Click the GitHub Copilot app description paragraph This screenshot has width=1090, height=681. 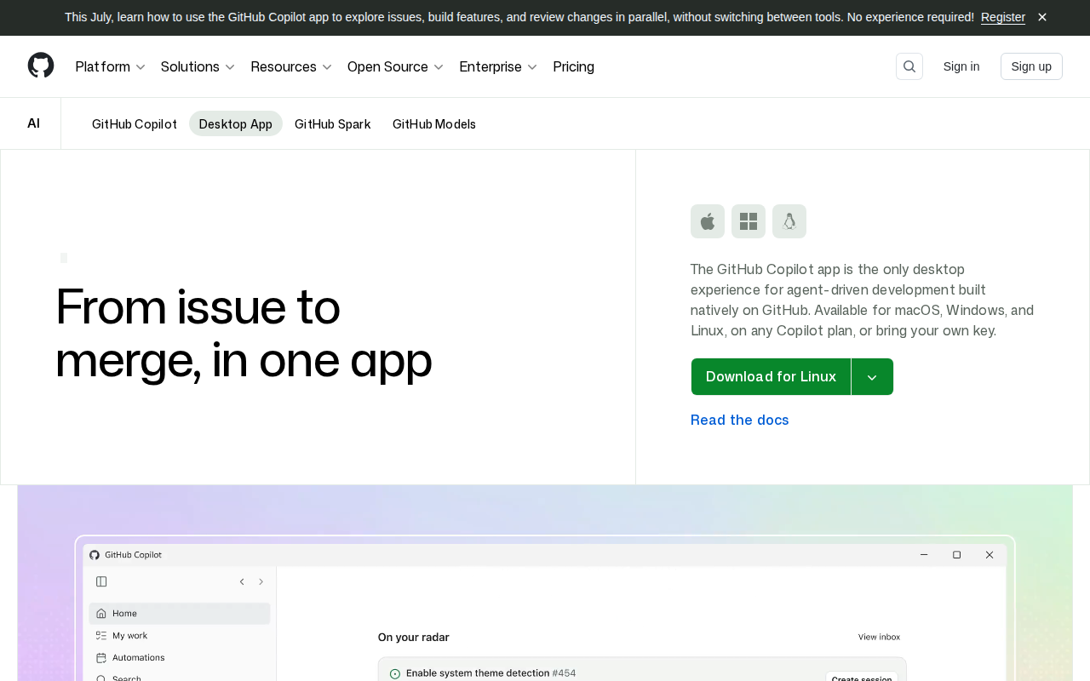(x=863, y=300)
